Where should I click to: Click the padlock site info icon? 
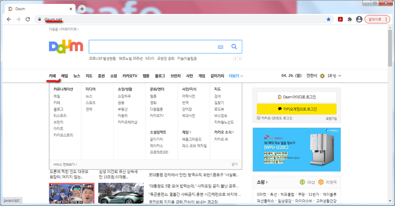(39, 19)
